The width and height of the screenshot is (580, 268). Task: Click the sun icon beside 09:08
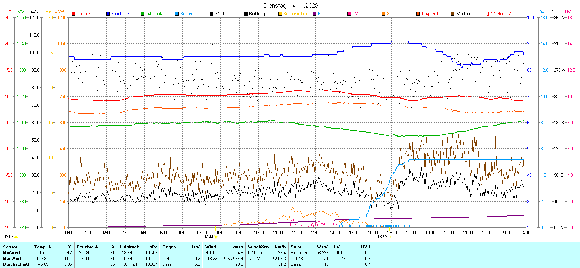(16, 237)
